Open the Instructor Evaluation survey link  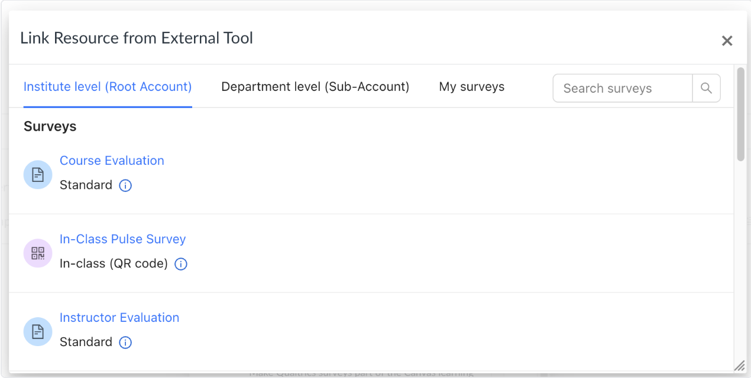click(x=119, y=318)
